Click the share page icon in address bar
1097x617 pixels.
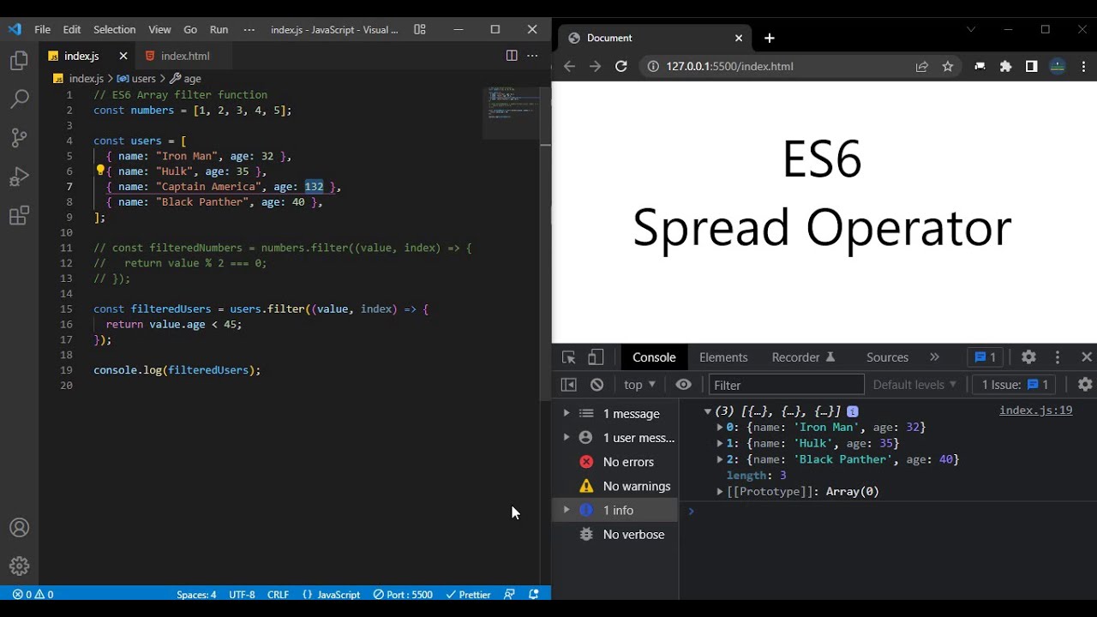click(922, 66)
